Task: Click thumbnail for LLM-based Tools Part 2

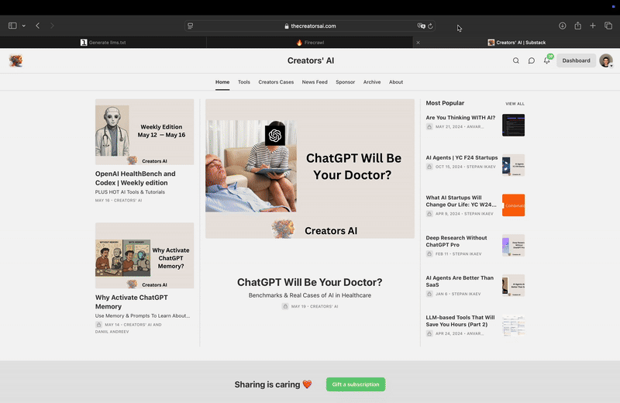Action: 513,325
